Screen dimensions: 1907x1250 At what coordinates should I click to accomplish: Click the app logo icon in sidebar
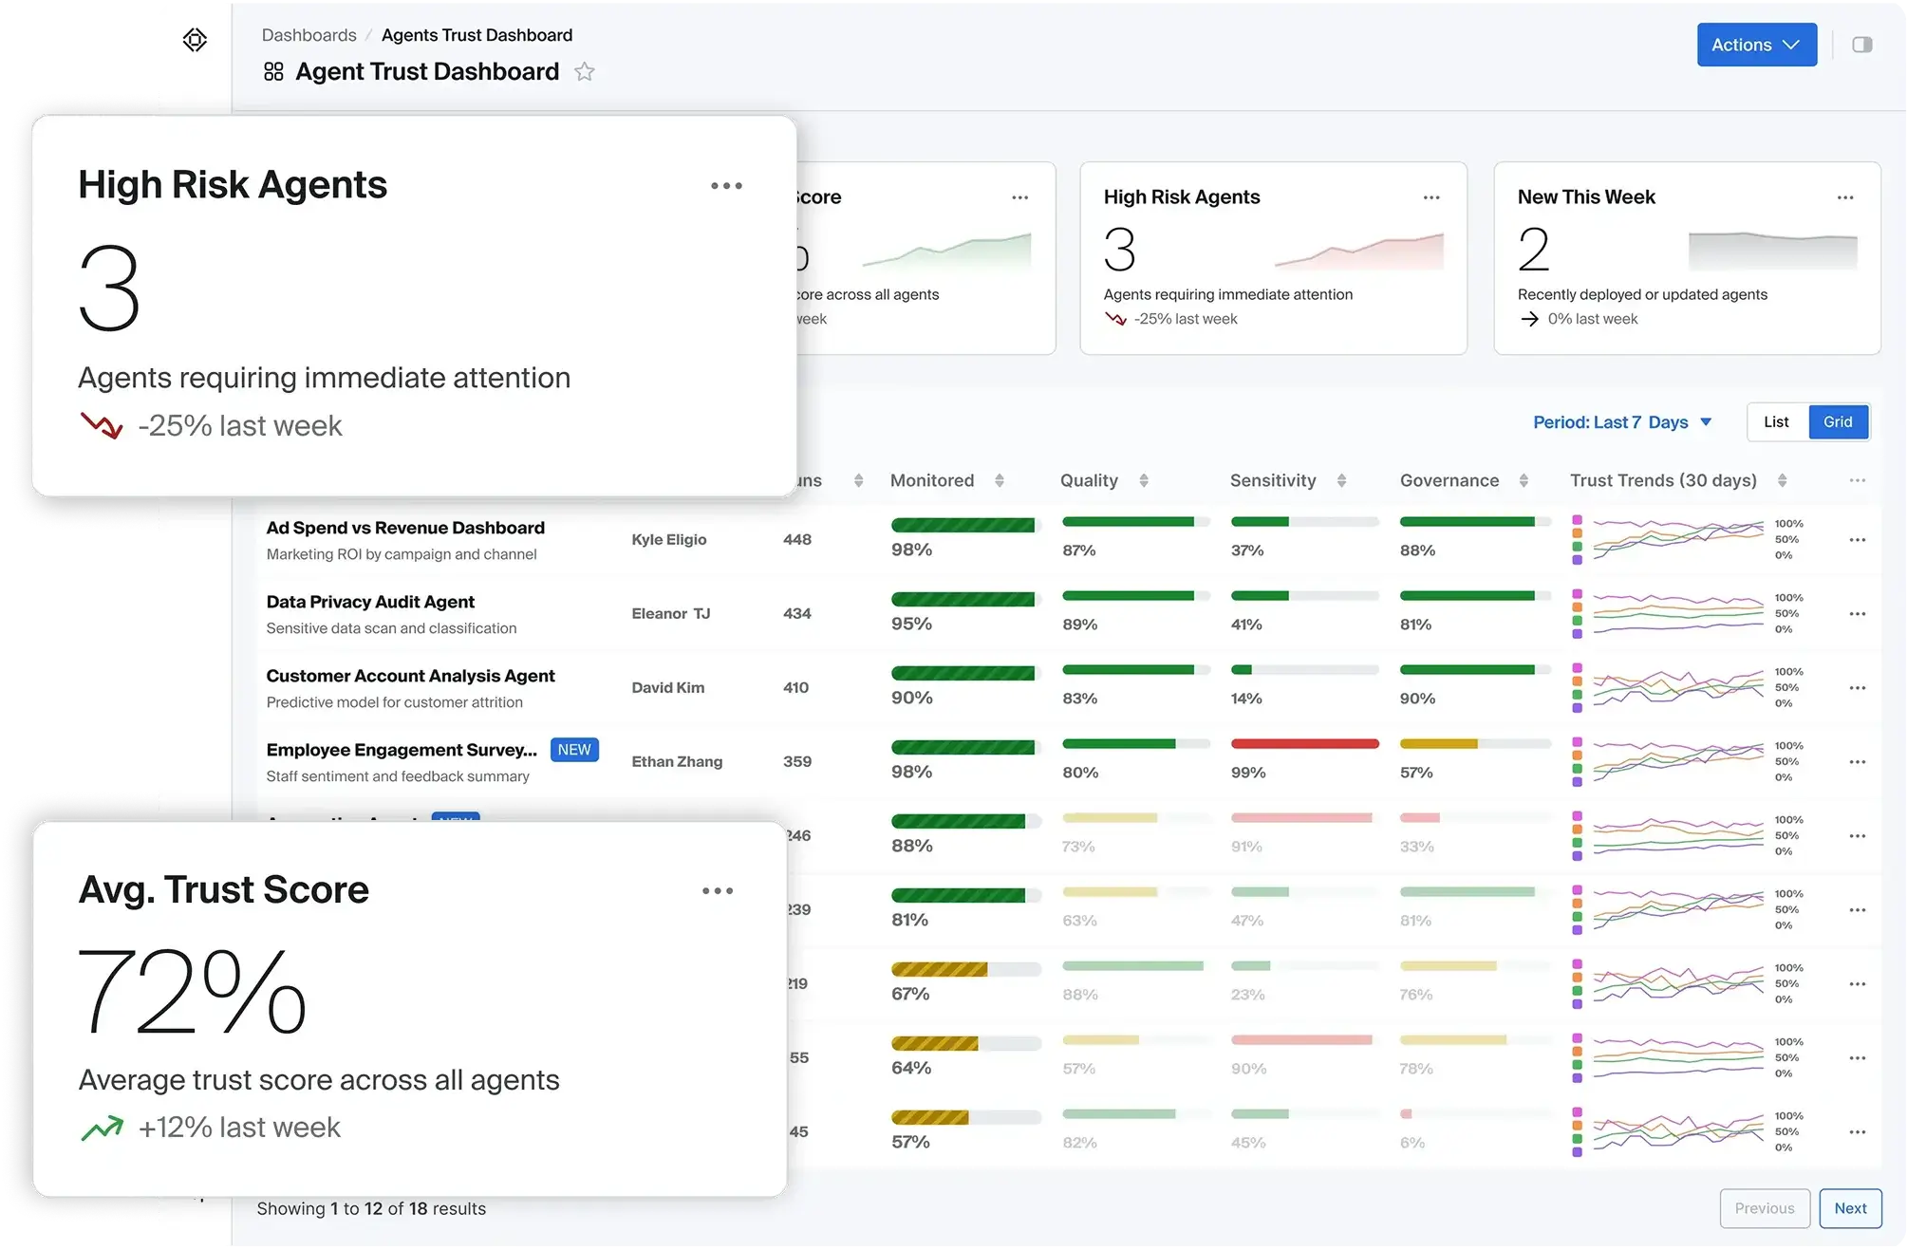coord(195,40)
